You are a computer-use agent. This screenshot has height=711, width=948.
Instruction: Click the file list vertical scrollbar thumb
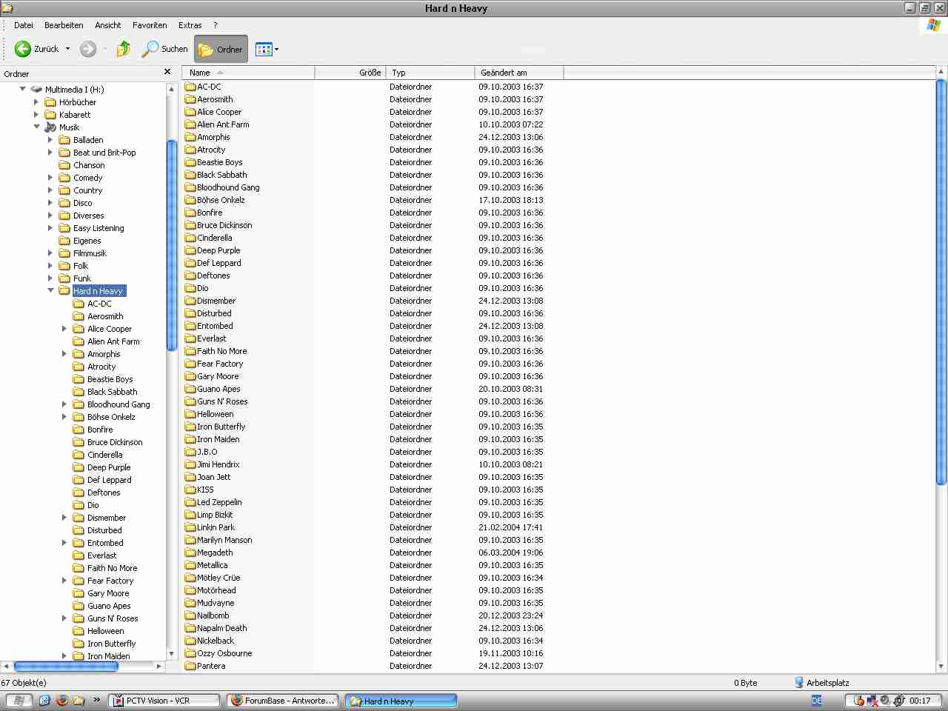pyautogui.click(x=941, y=281)
